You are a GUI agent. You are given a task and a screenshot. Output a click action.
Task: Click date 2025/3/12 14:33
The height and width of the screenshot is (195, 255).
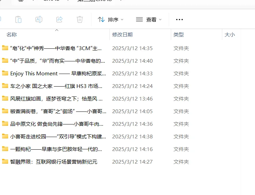132,74
